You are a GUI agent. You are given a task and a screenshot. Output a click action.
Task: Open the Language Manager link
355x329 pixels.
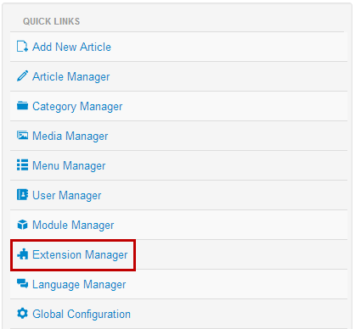pyautogui.click(x=79, y=285)
